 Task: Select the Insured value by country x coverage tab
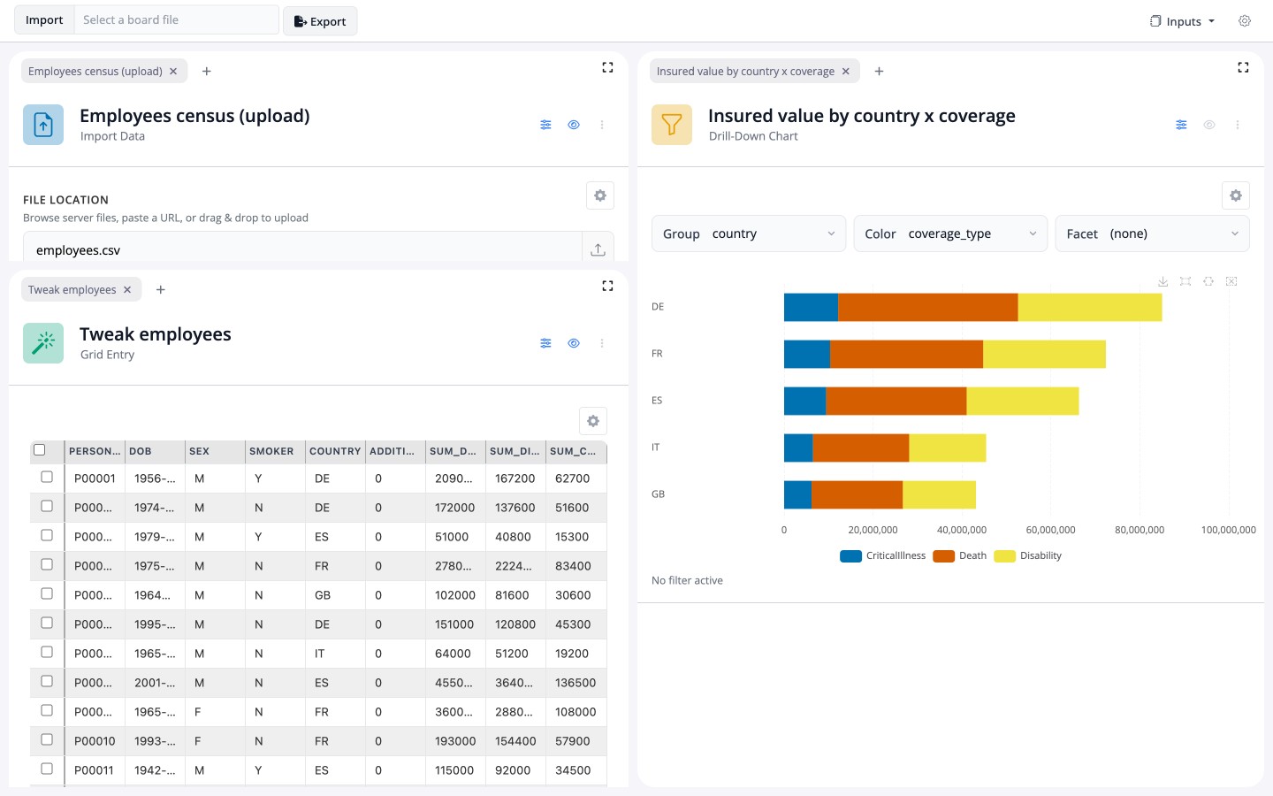(745, 72)
